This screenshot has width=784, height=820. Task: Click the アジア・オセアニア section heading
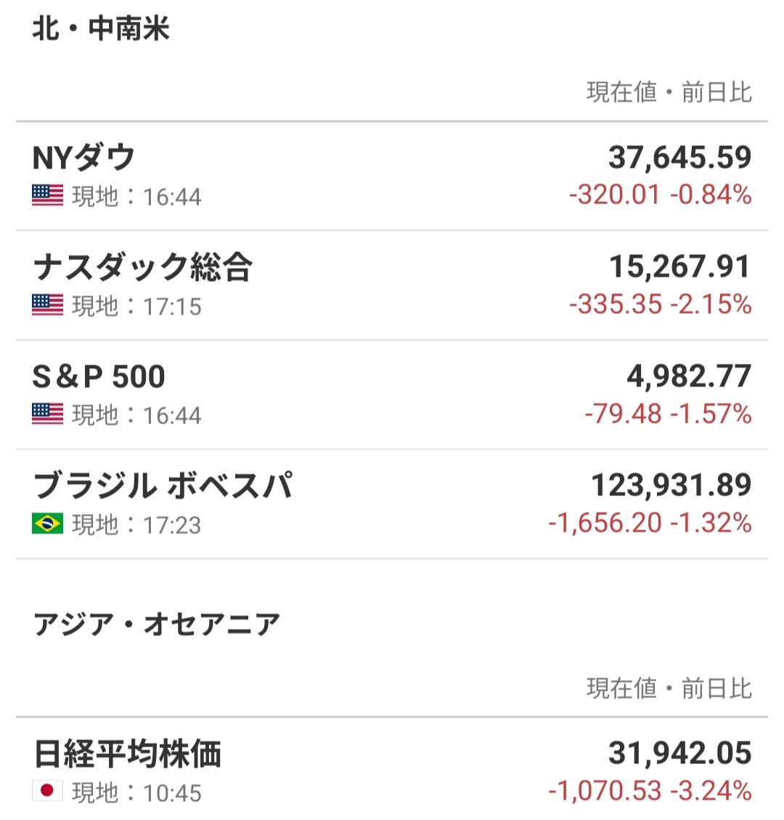pyautogui.click(x=157, y=625)
